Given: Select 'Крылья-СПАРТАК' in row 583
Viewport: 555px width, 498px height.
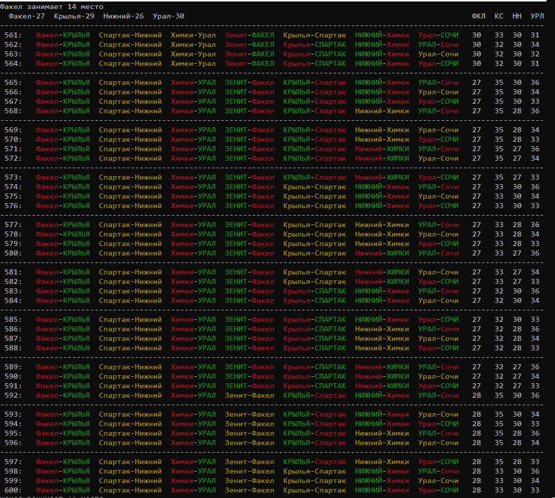Looking at the screenshot, I should tap(315, 291).
